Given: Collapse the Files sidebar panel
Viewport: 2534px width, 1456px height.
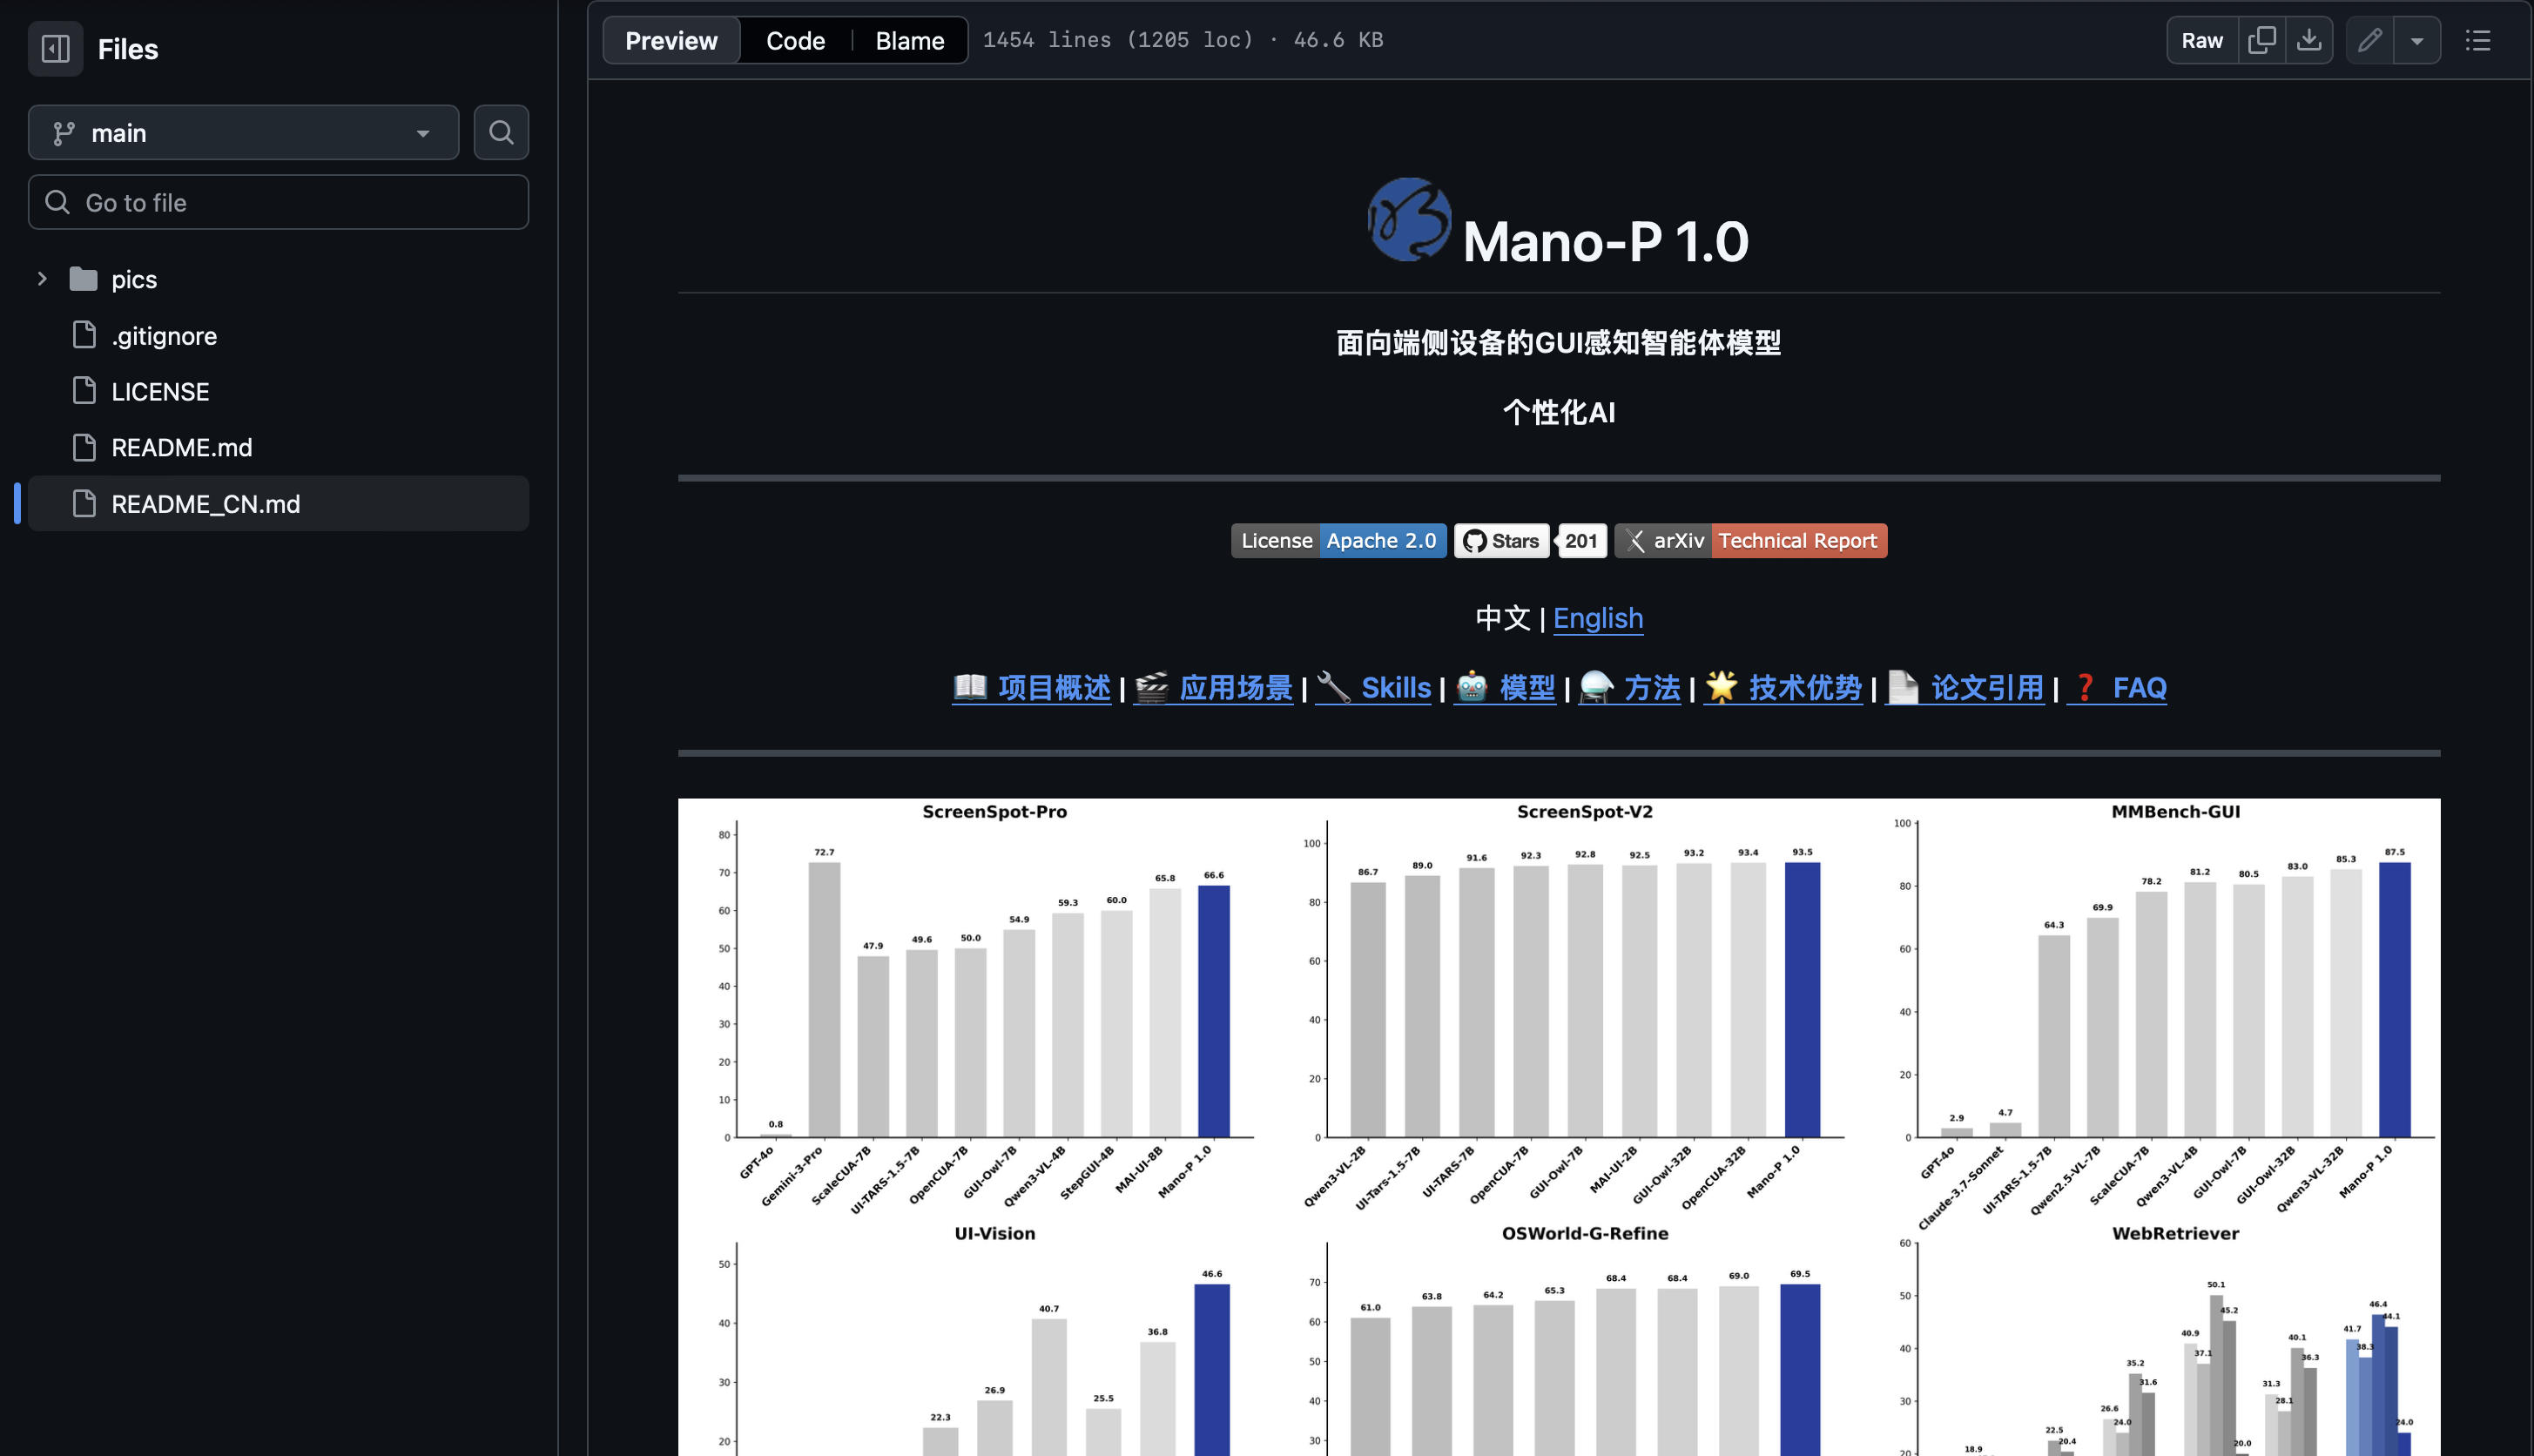Looking at the screenshot, I should click(55, 48).
